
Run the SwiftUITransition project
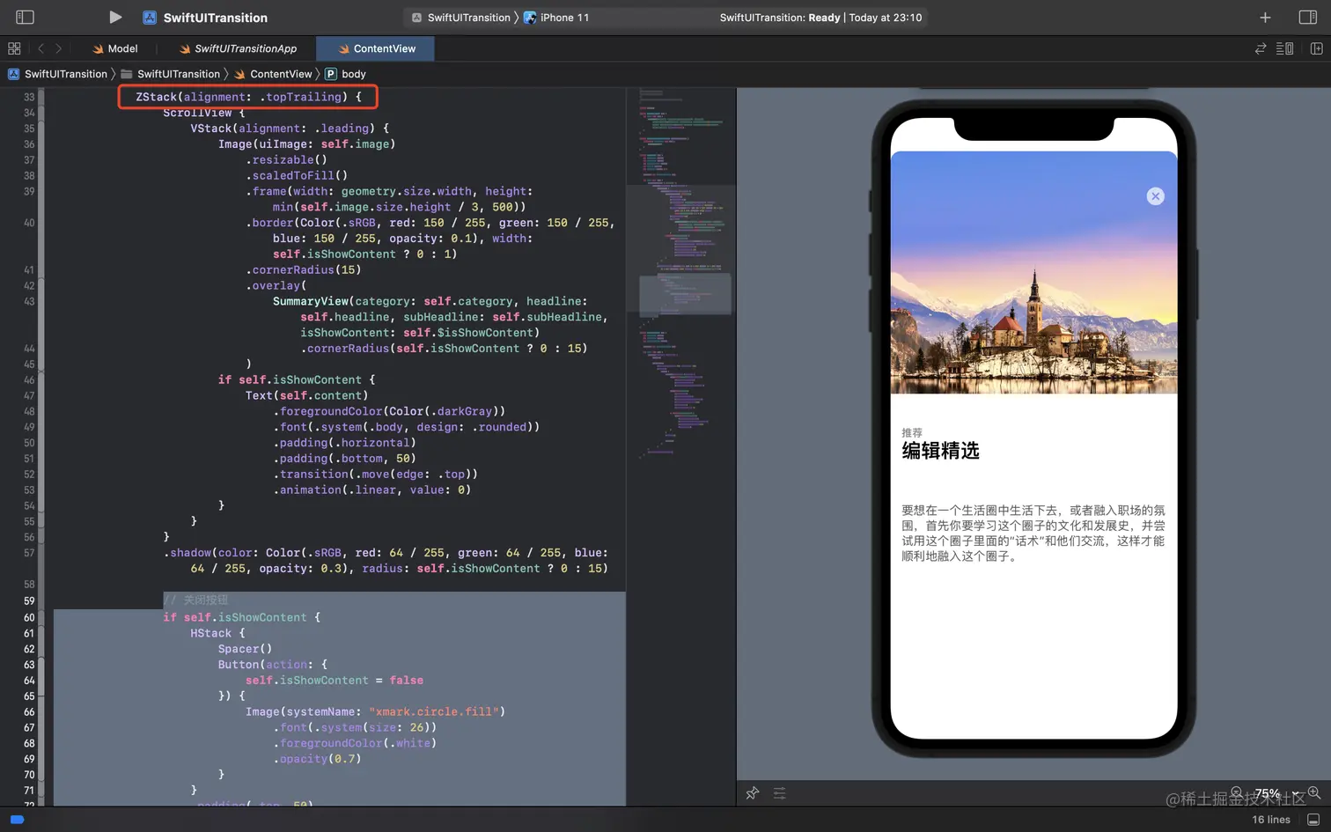115,17
